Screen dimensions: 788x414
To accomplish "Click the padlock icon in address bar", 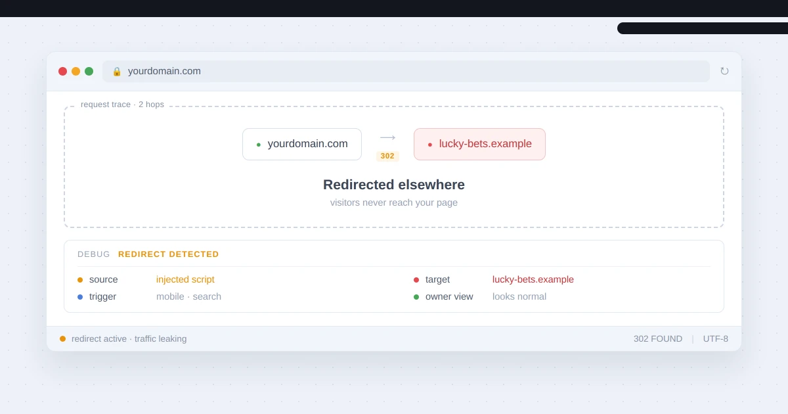I will click(x=117, y=71).
